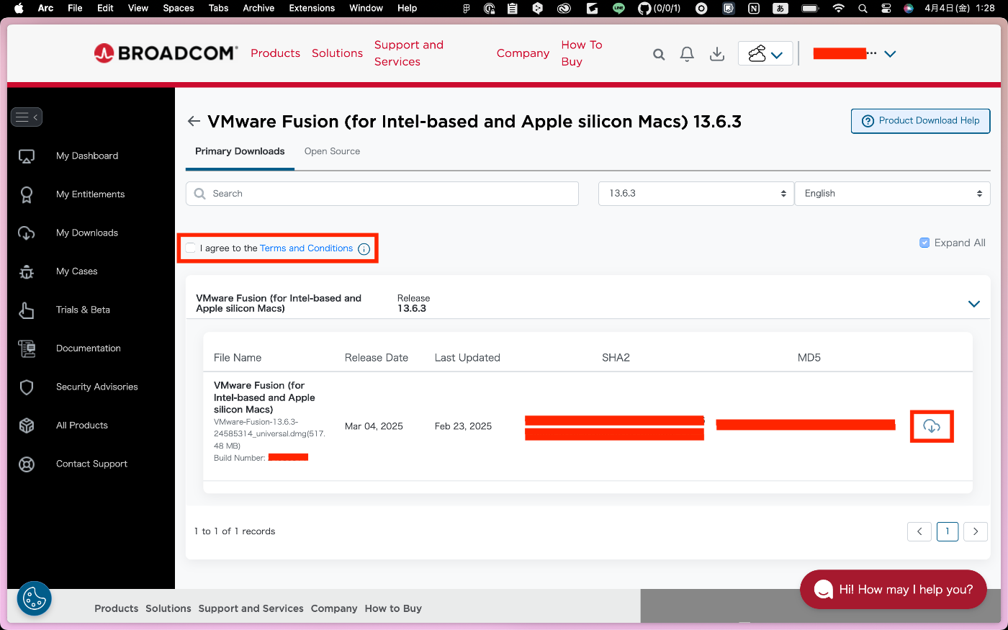Click the My Cases bug icon
This screenshot has width=1008, height=630.
(27, 271)
